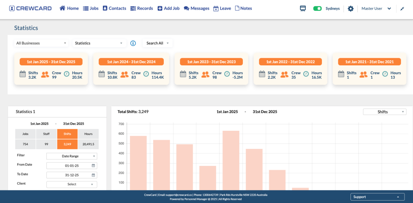Click the Crew people icon in the 2022 card
The height and width of the screenshot is (203, 413).
[284, 74]
